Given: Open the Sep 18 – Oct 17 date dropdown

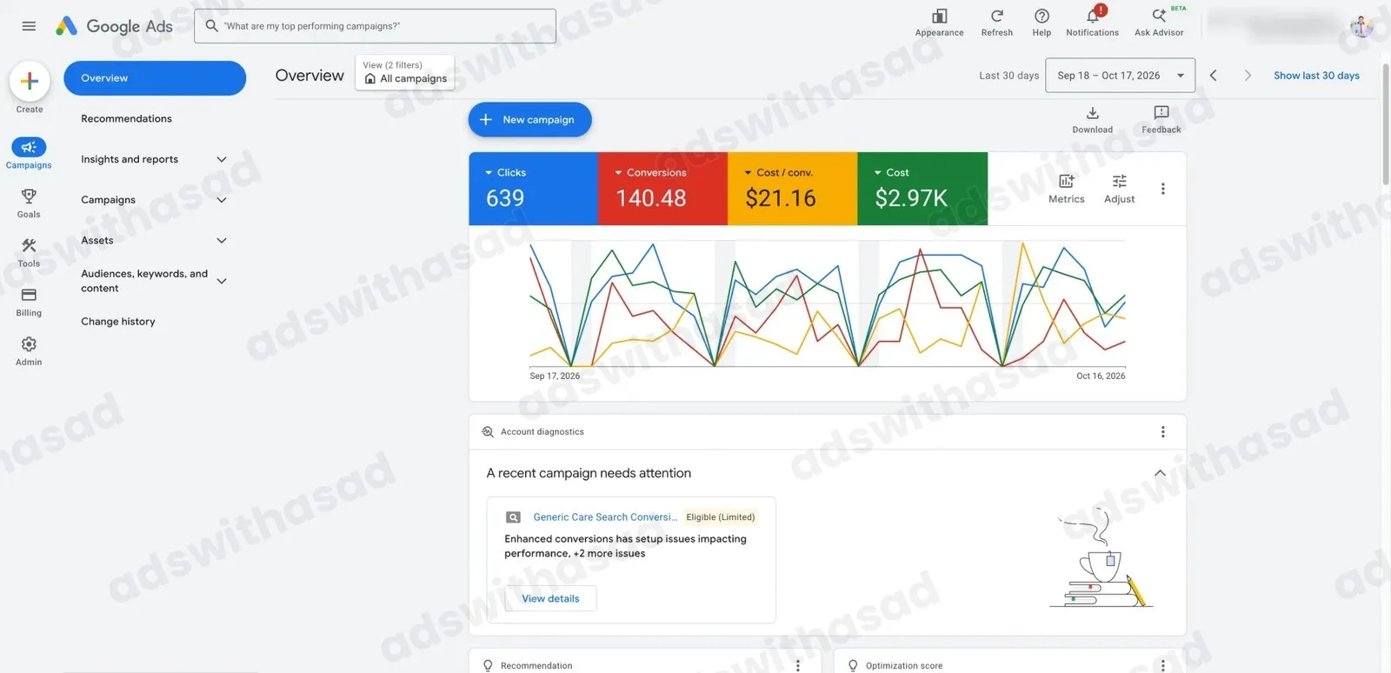Looking at the screenshot, I should pyautogui.click(x=1120, y=76).
